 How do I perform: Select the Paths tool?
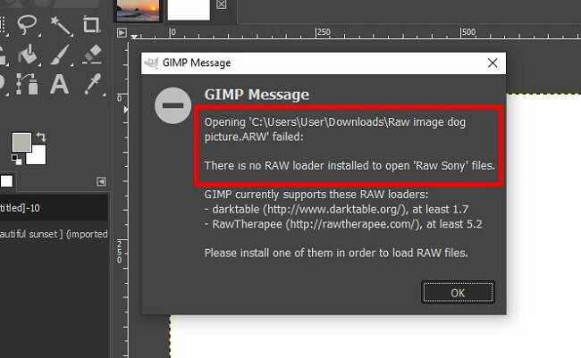coord(27,84)
